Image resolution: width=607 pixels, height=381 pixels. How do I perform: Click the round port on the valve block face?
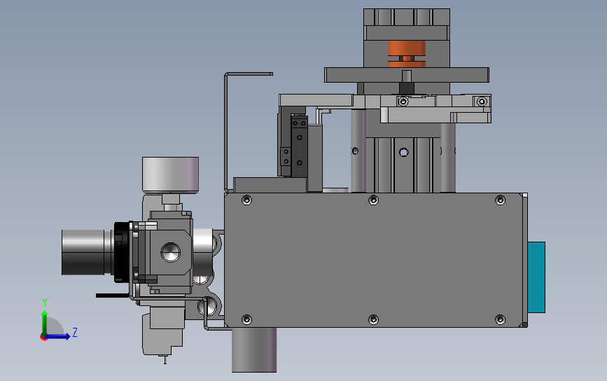(x=170, y=252)
